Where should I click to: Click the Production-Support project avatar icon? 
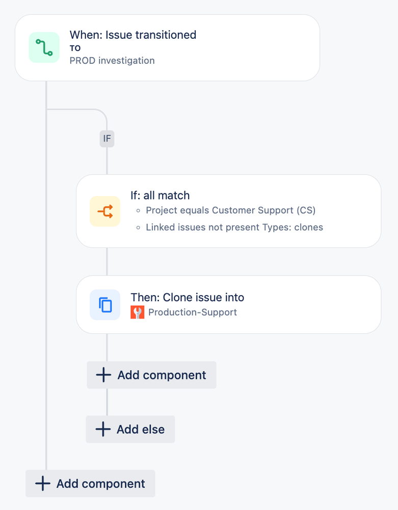(x=137, y=312)
